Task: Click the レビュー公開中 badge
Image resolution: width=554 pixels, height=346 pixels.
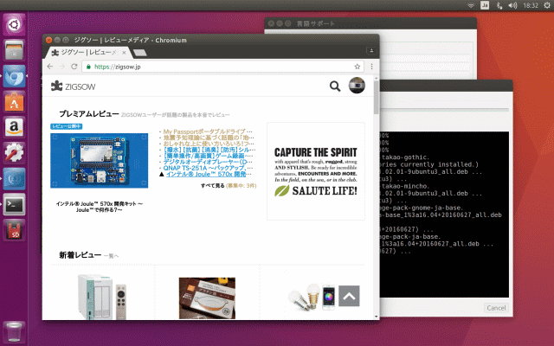Action: (66, 126)
